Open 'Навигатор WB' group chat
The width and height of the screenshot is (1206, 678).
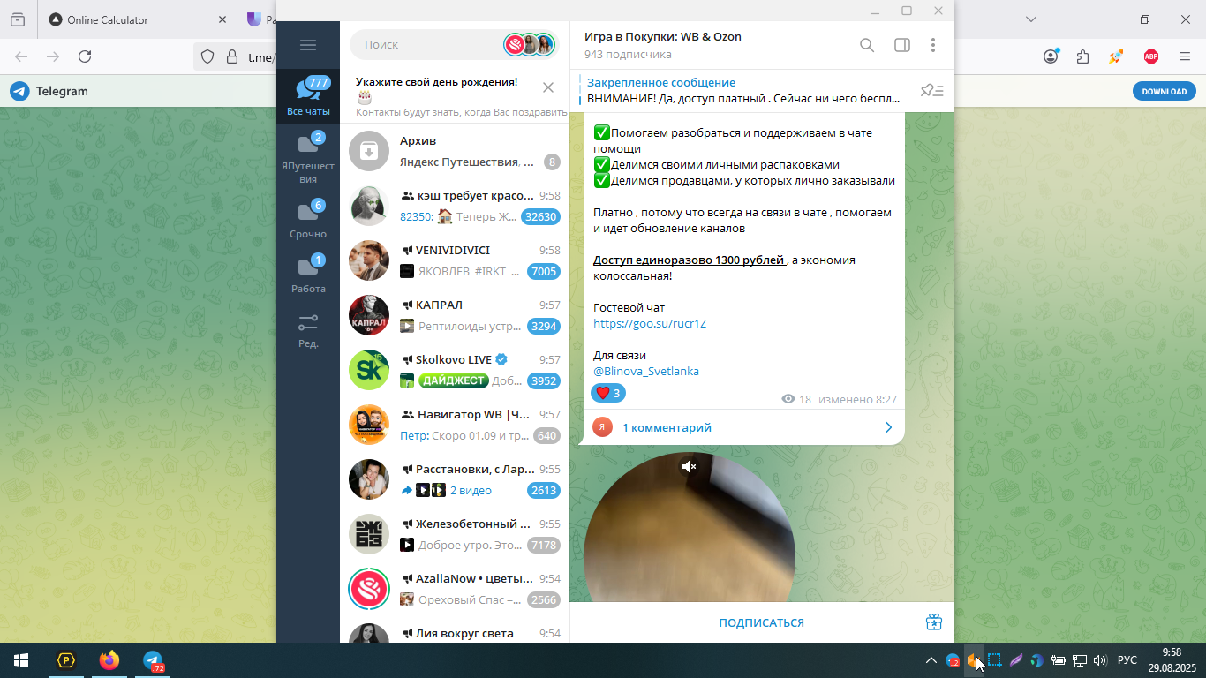(455, 426)
